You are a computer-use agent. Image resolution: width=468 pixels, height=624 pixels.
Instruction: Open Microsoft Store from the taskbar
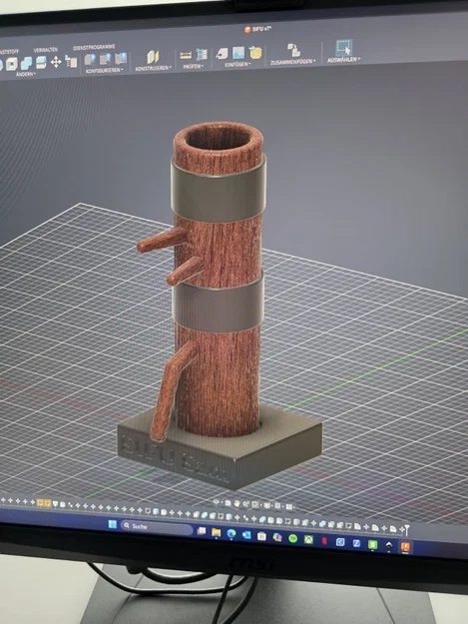(x=261, y=536)
